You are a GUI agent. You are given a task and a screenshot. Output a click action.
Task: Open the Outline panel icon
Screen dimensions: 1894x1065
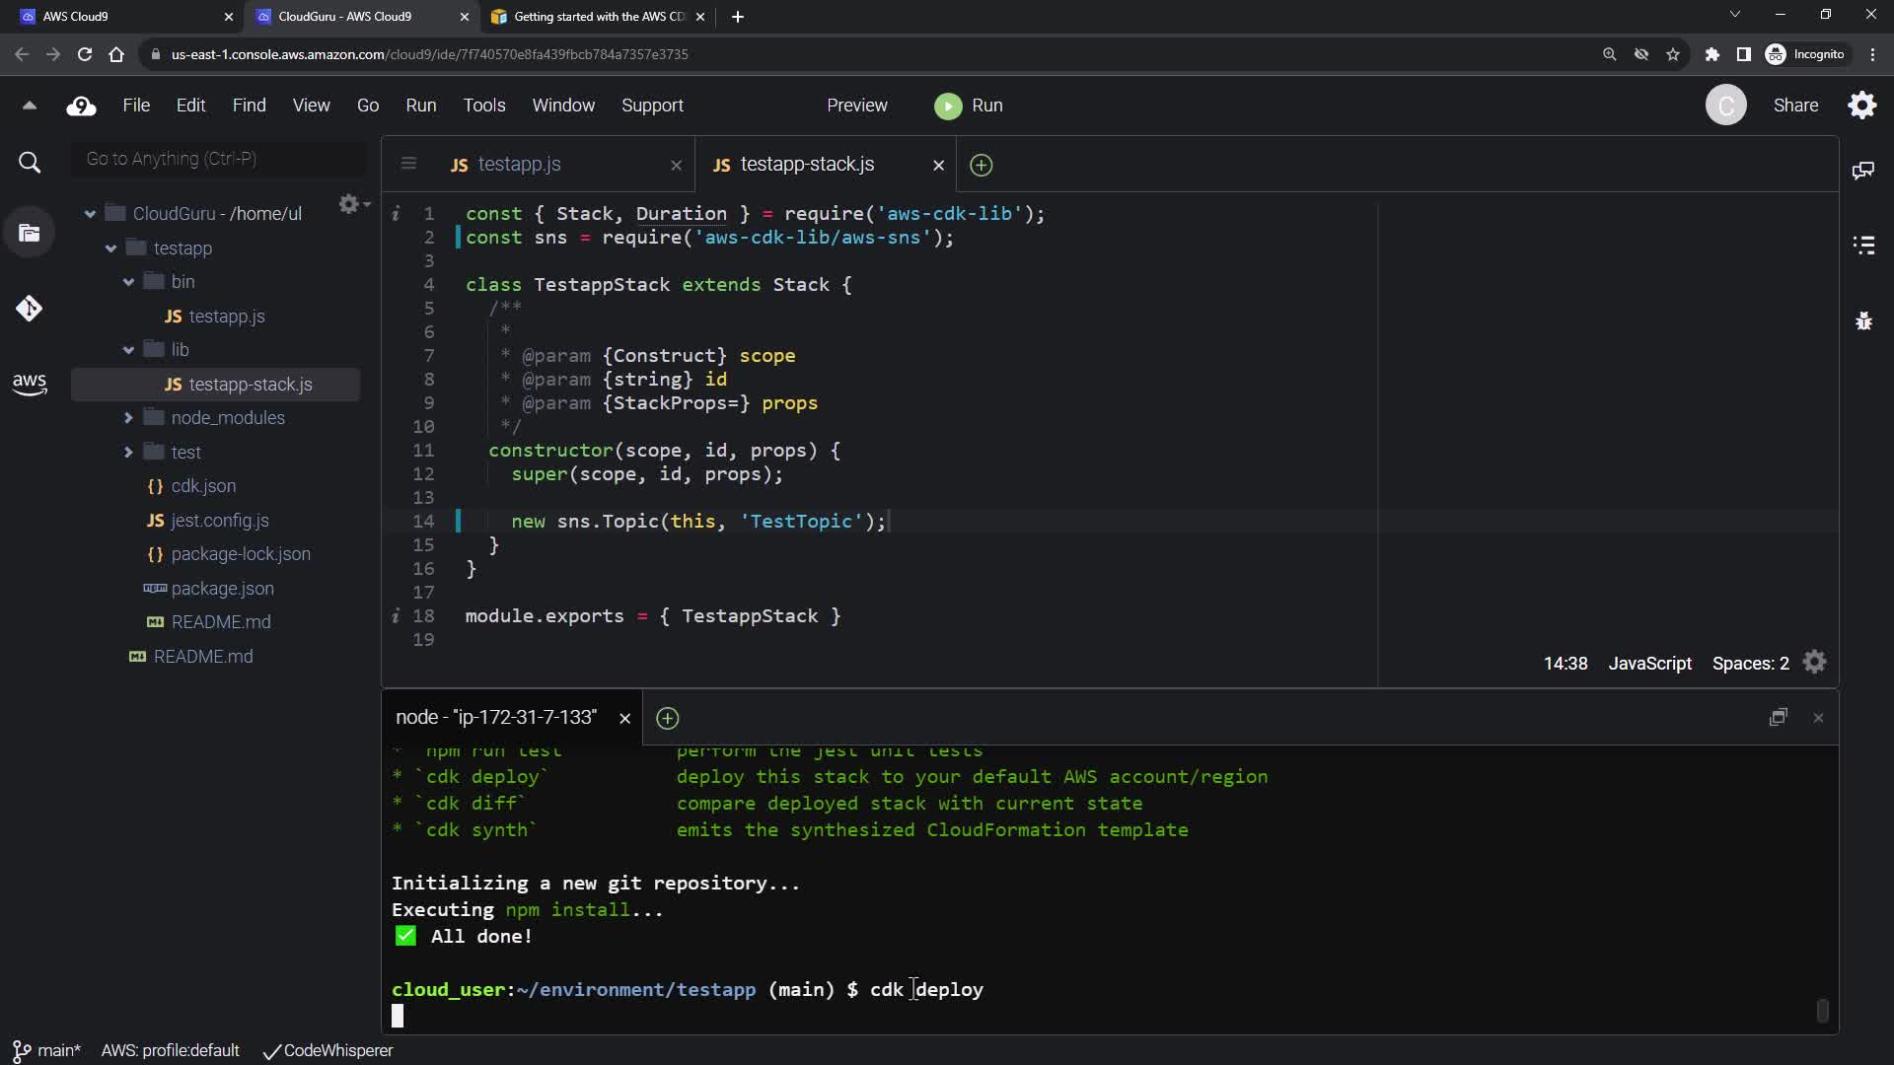(x=1863, y=246)
